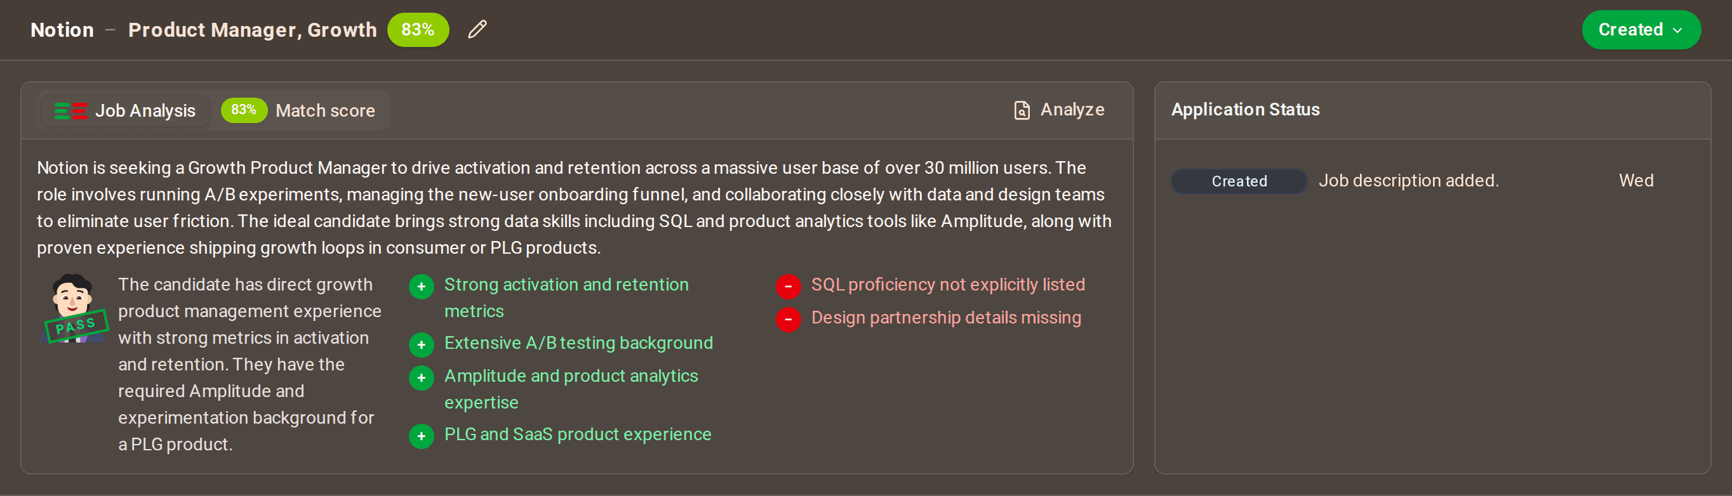Click "Job description added." status text
This screenshot has width=1732, height=496.
point(1408,180)
